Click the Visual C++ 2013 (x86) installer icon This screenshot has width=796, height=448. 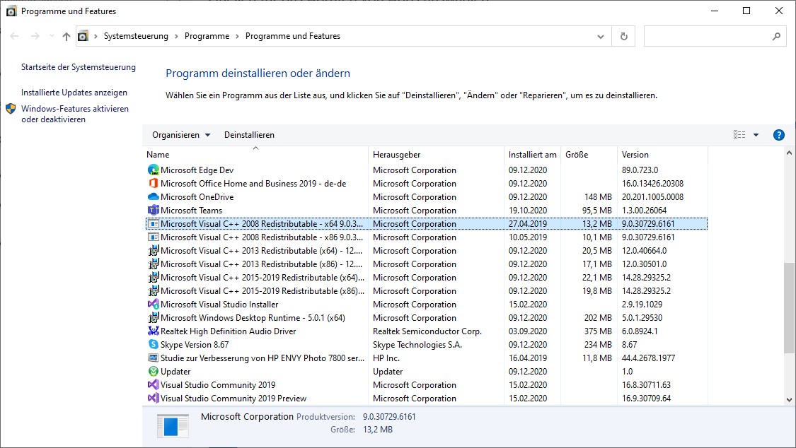point(153,264)
